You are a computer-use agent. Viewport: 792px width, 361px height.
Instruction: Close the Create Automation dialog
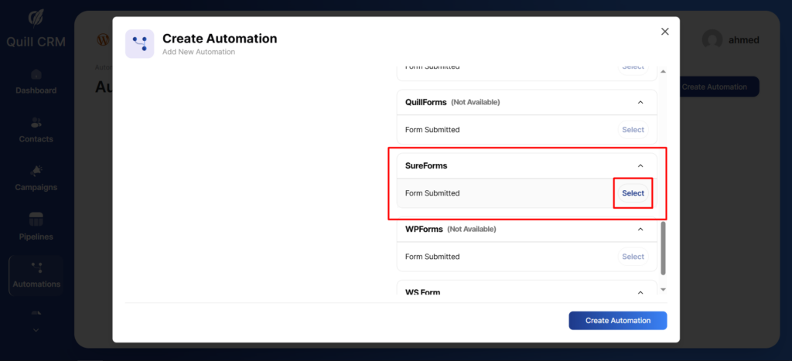(x=664, y=32)
